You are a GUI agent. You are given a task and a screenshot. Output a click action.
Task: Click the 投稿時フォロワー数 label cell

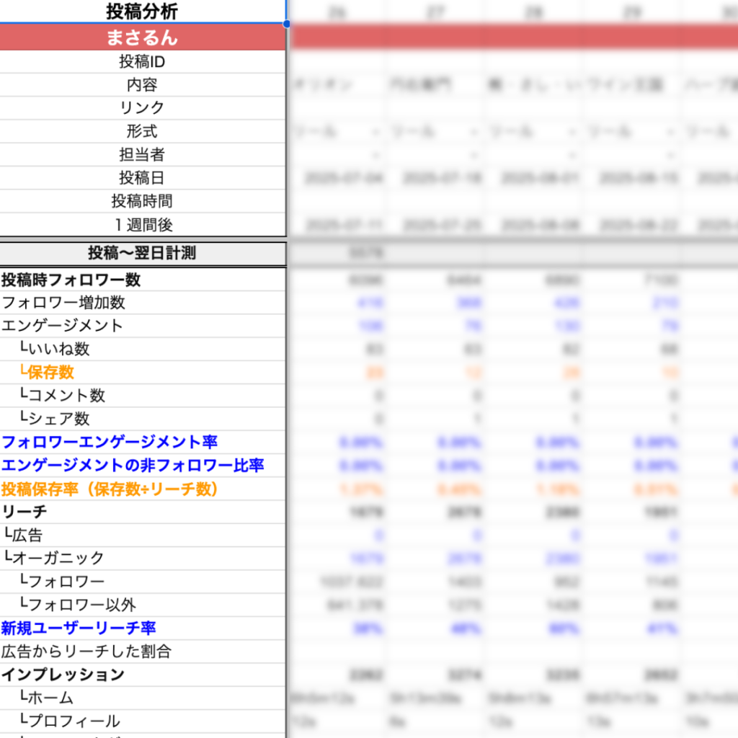tap(71, 280)
